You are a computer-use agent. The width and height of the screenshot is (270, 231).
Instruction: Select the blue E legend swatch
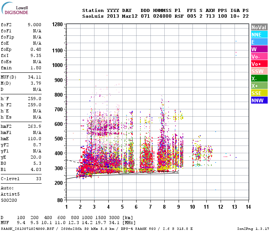coord(259,42)
